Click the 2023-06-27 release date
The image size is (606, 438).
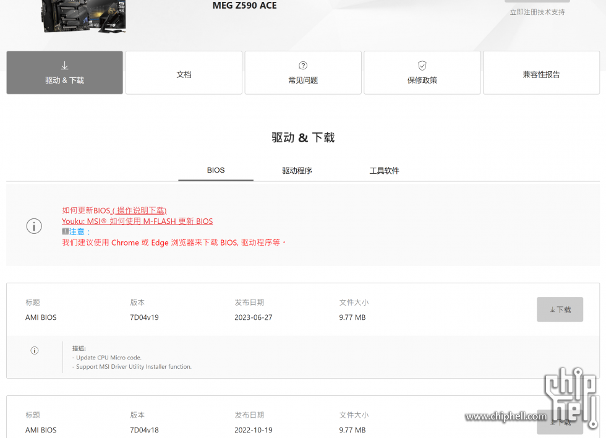pos(254,317)
